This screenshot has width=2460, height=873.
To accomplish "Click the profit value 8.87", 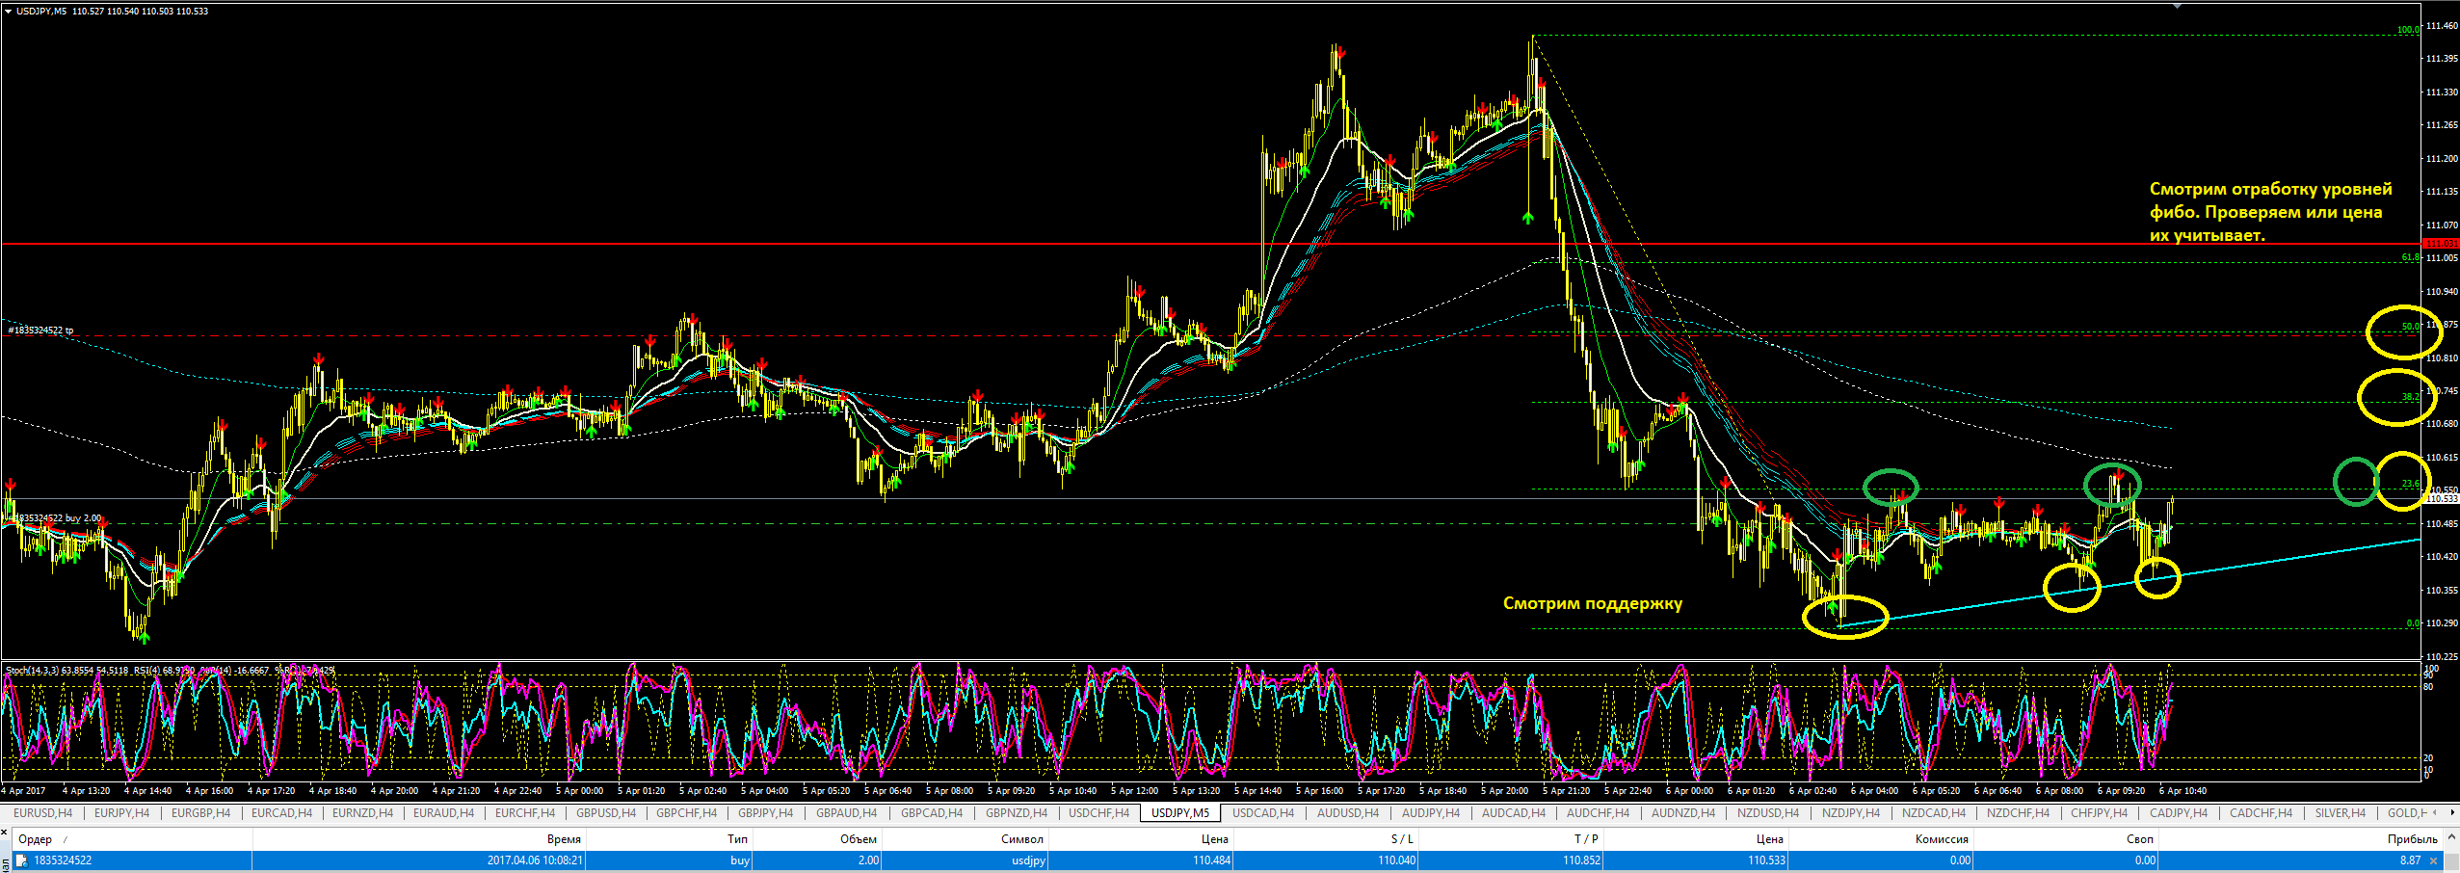I will click(x=2410, y=860).
